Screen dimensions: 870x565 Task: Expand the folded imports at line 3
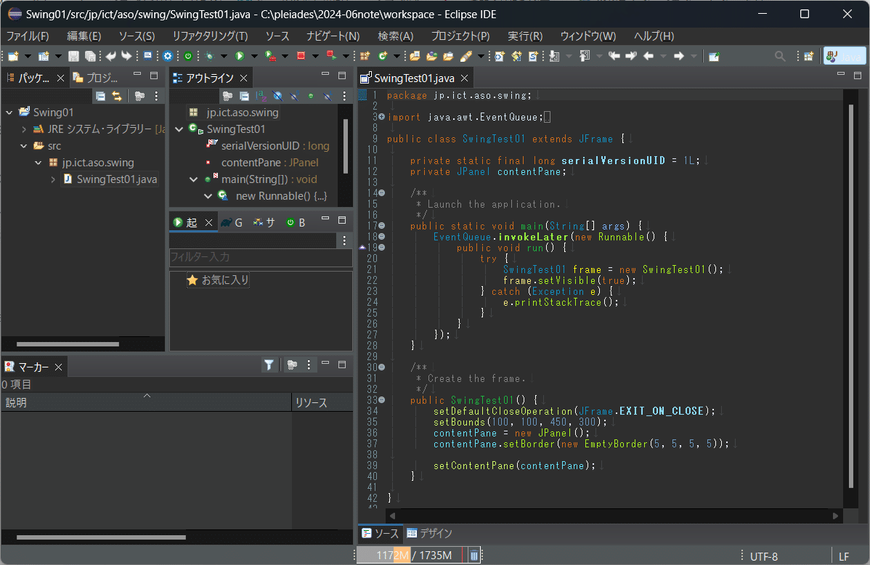pos(382,117)
